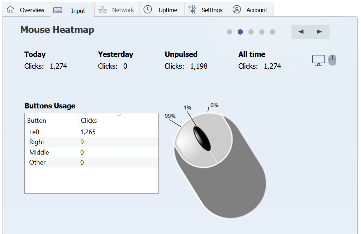The image size is (361, 234).
Task: Sort table by Clicks column header
Action: 118,120
